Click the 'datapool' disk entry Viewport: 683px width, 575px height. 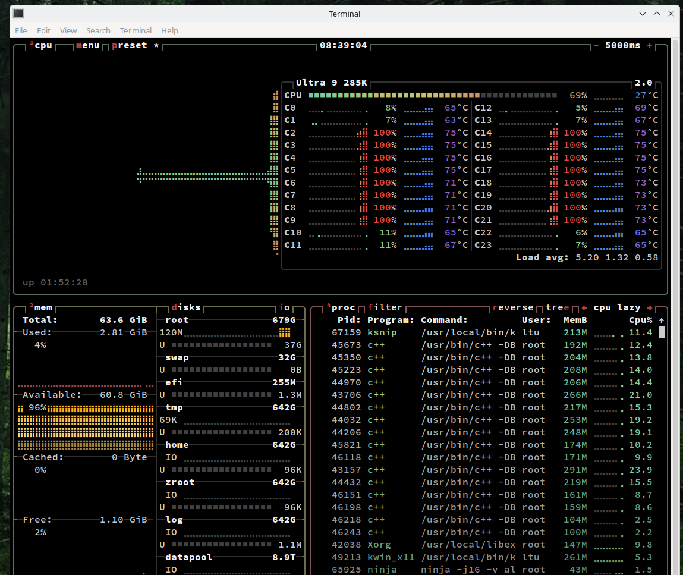188,558
